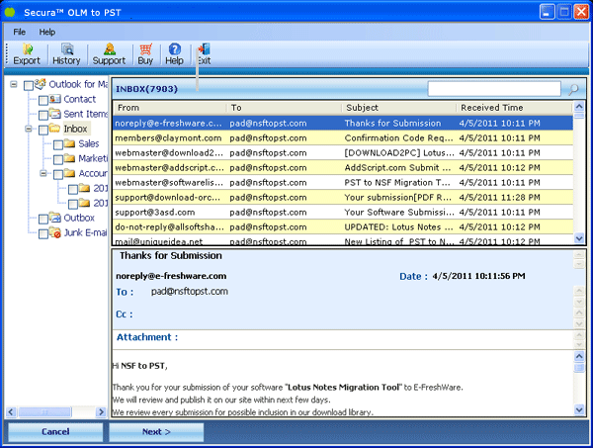Viewport: 593px width, 448px height.
Task: Click the Outbox folder icon
Action: 55,218
